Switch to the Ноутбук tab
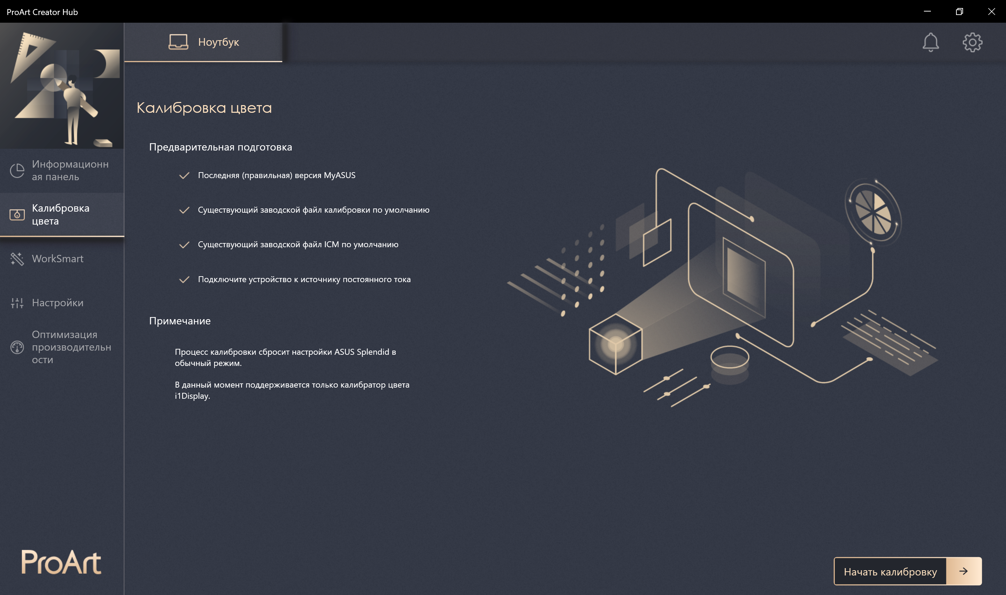Image resolution: width=1006 pixels, height=595 pixels. tap(203, 42)
